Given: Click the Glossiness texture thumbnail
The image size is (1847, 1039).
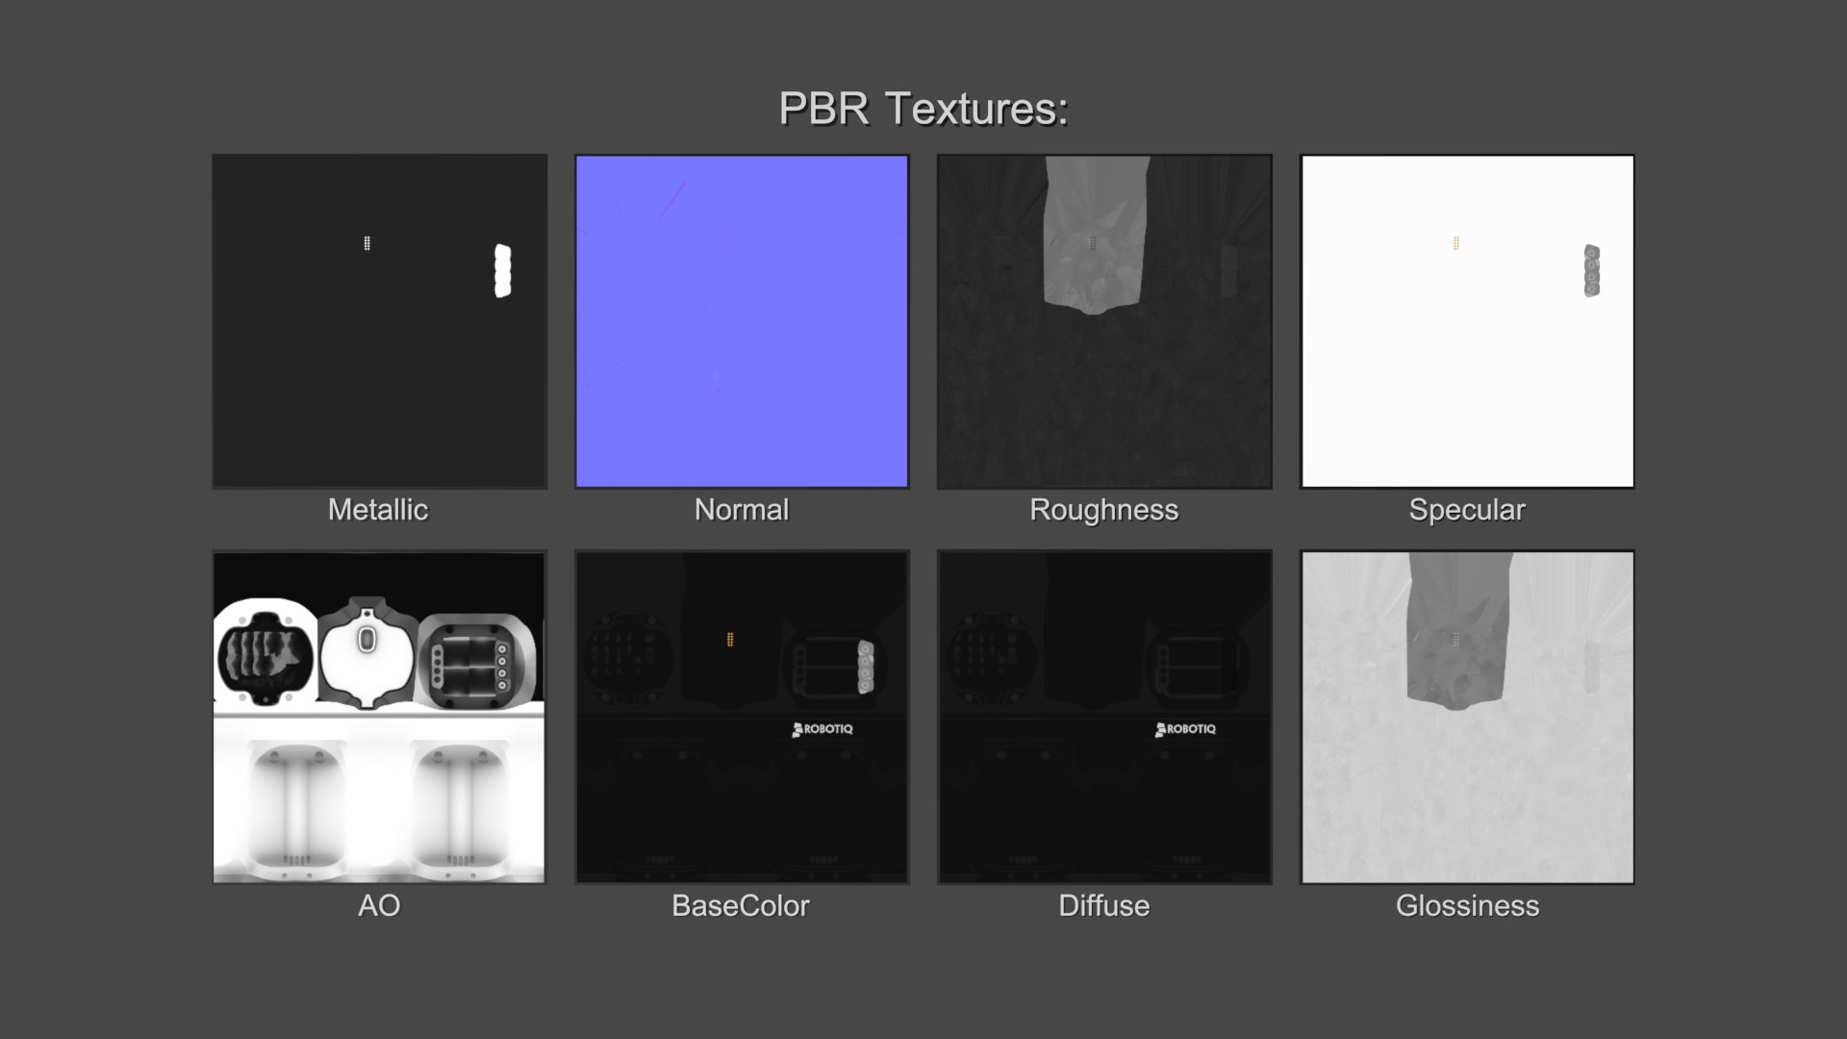Looking at the screenshot, I should (x=1467, y=717).
